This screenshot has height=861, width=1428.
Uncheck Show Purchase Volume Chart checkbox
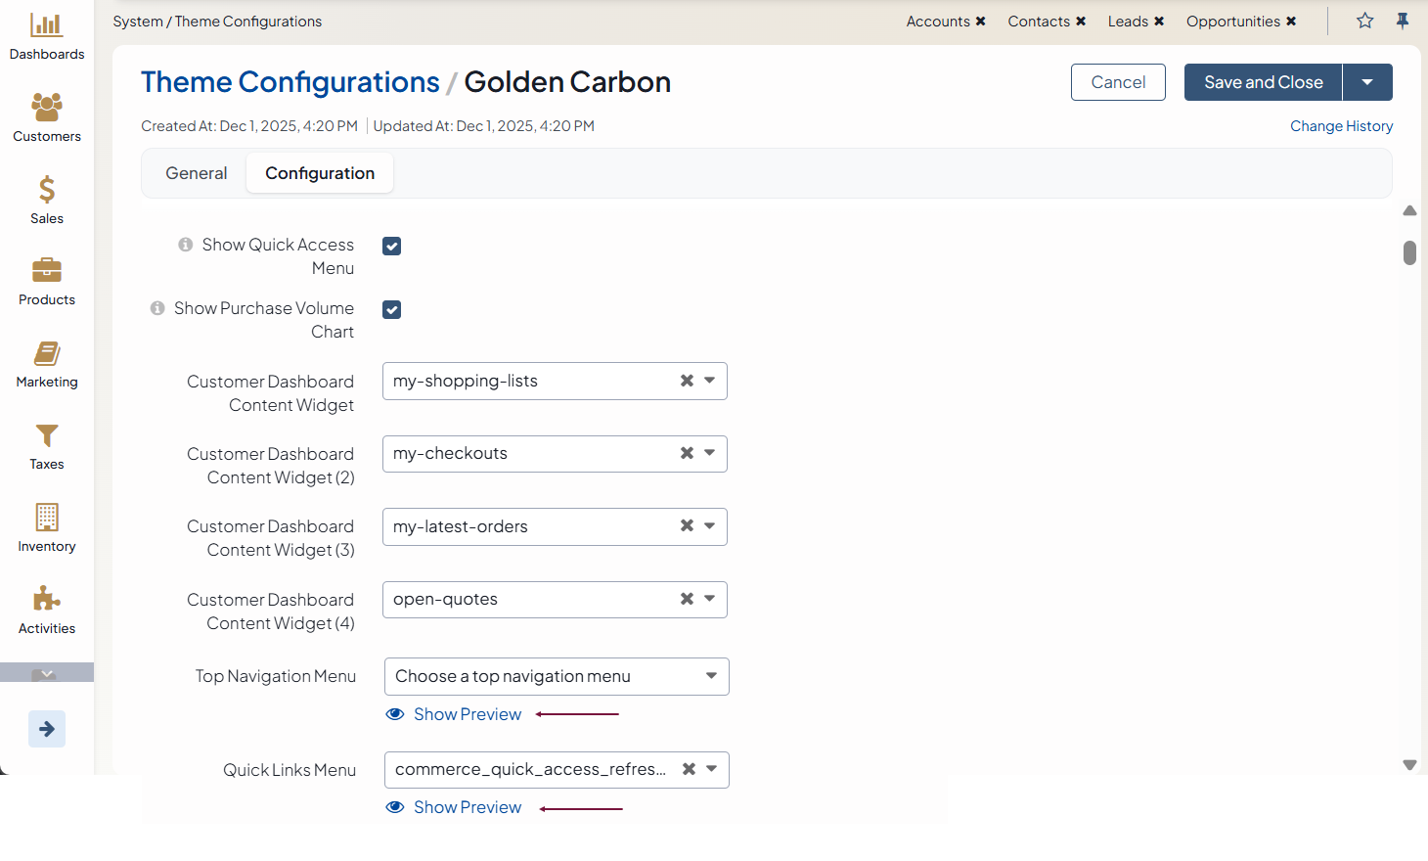(x=392, y=310)
